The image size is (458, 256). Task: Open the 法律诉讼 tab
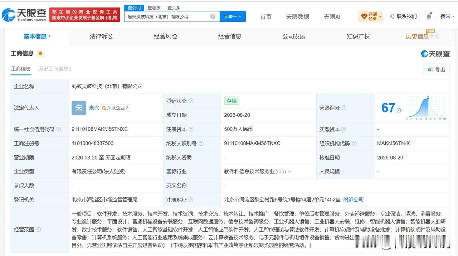[x=101, y=36]
